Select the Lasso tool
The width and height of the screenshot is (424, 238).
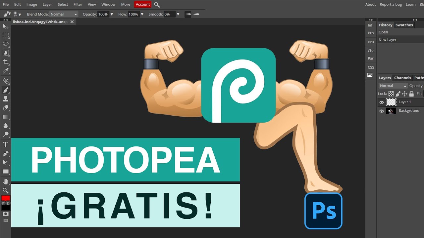click(x=6, y=44)
